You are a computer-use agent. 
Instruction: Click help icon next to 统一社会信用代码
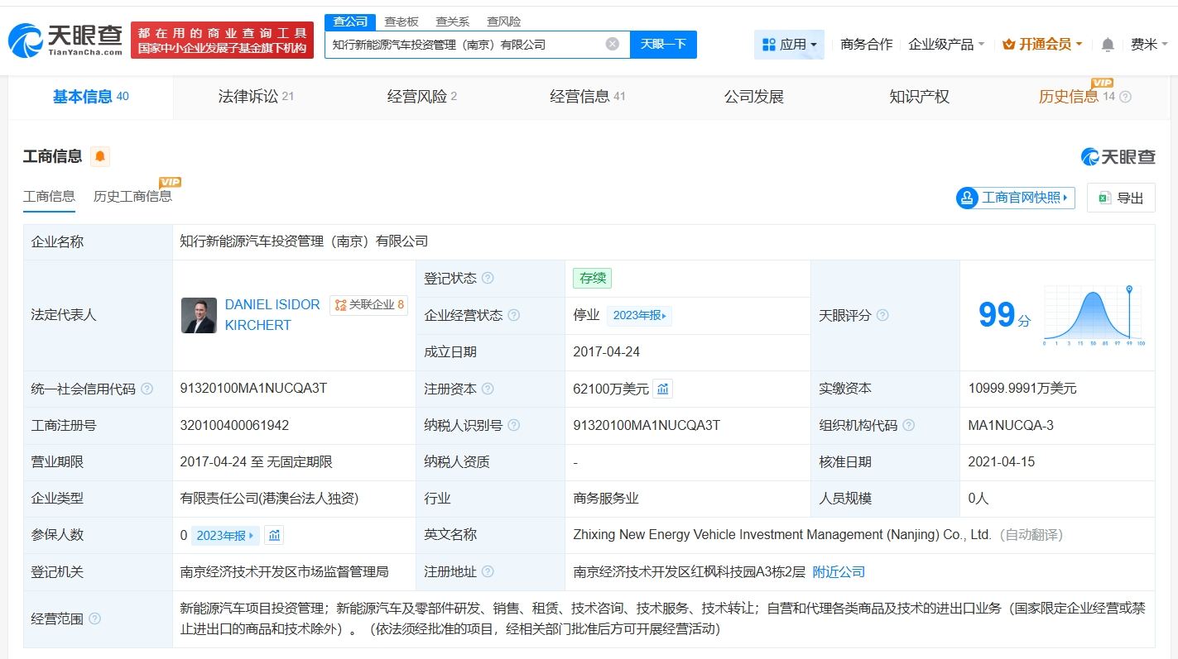(147, 389)
